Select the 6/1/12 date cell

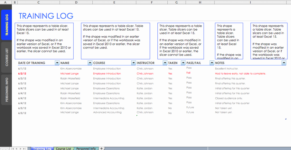pos(22,69)
